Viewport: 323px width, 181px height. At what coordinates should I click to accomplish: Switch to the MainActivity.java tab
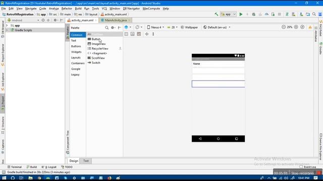(x=116, y=20)
